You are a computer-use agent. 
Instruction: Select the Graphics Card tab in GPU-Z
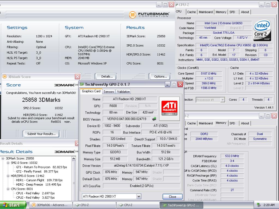point(91,91)
